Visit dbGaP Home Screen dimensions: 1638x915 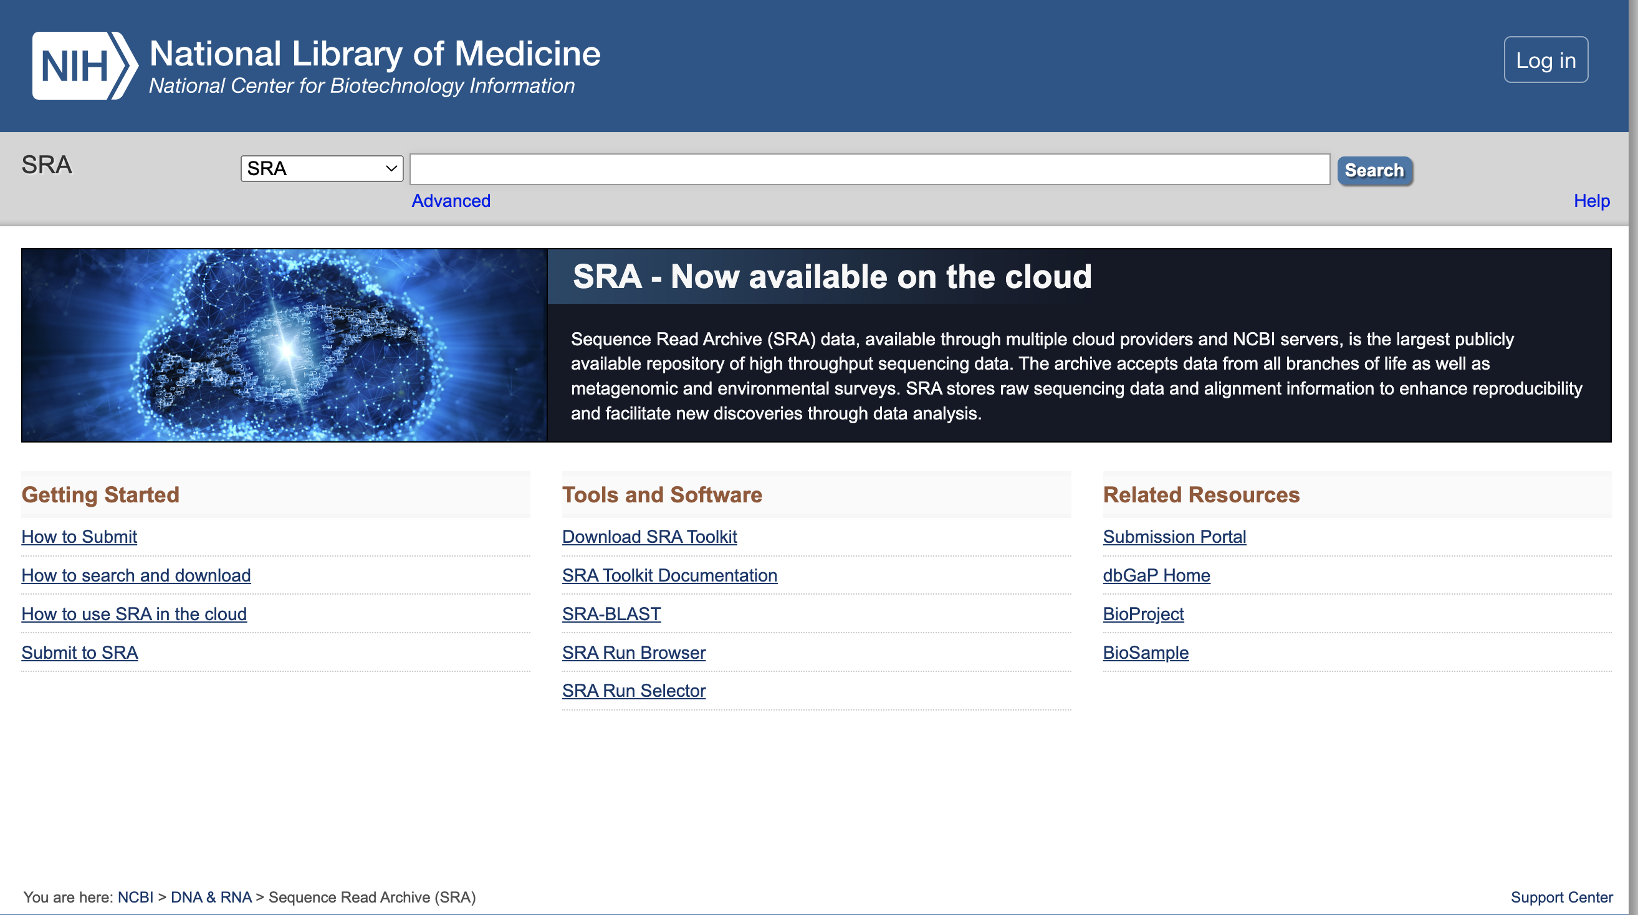pyautogui.click(x=1156, y=575)
